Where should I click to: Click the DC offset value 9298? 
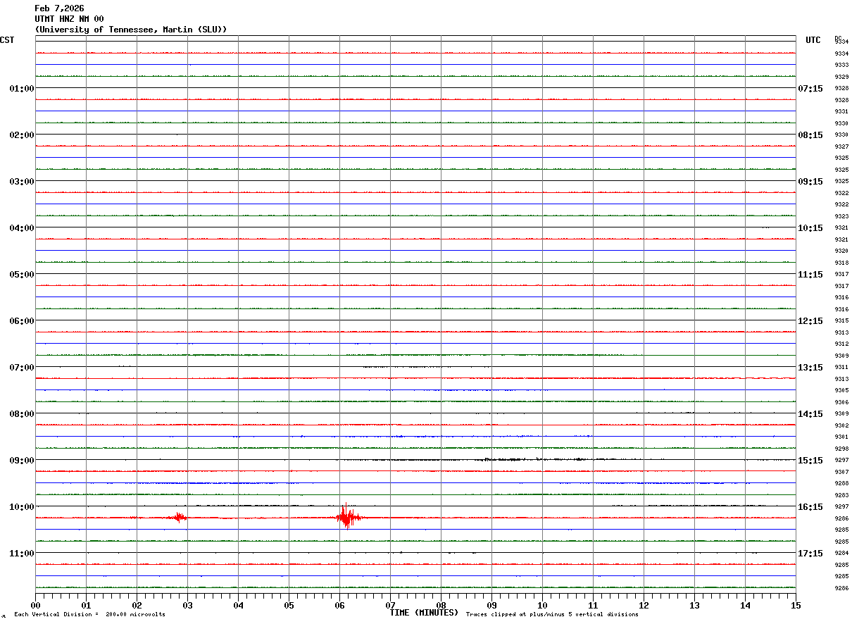pos(841,448)
